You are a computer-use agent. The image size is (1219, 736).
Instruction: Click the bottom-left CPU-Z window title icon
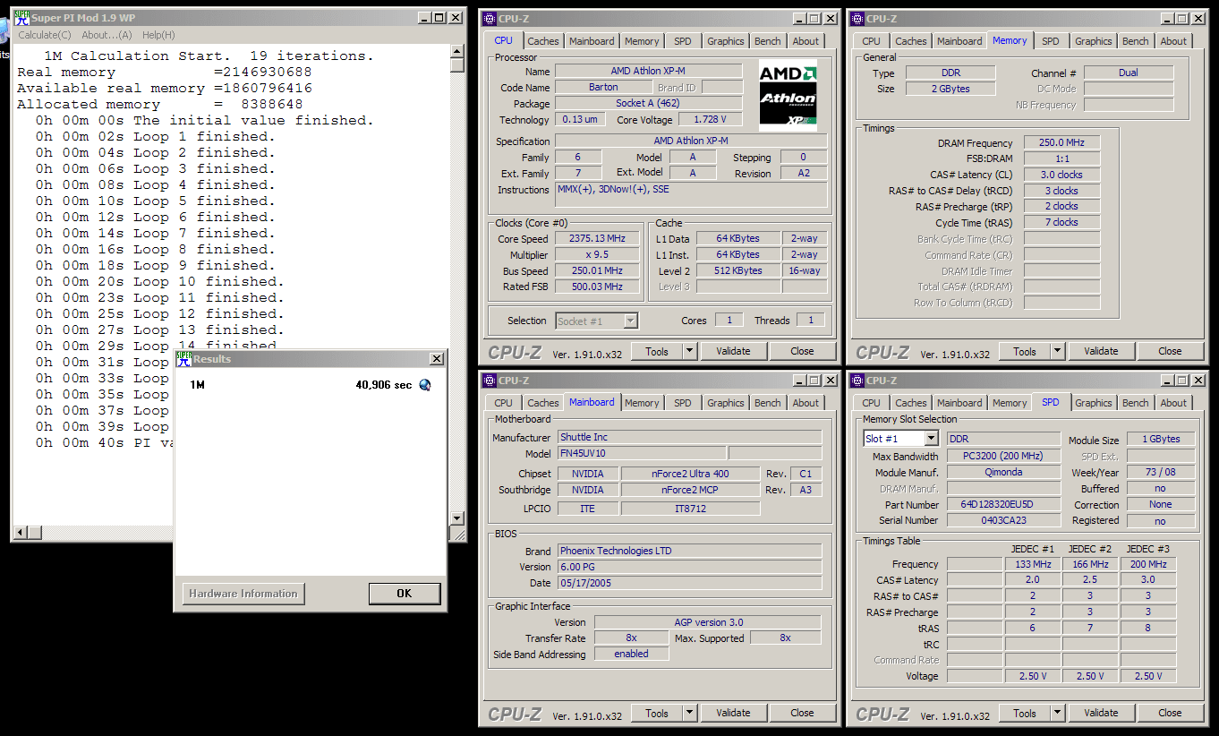pos(490,381)
